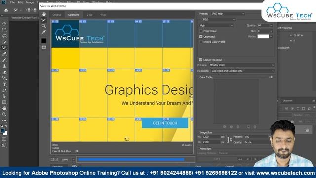The image size is (316, 178).
Task: Select the Gradient/Paint Bucket tool
Action: [x=4, y=78]
